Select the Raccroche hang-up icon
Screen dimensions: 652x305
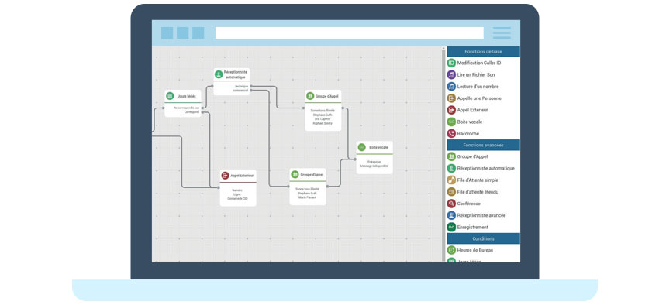[x=451, y=133]
